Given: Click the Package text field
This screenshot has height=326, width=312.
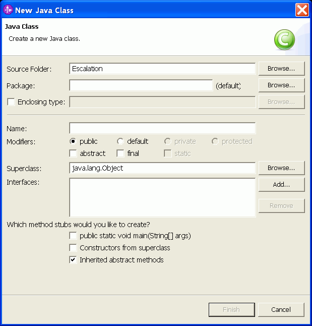Looking at the screenshot, I should [x=141, y=85].
